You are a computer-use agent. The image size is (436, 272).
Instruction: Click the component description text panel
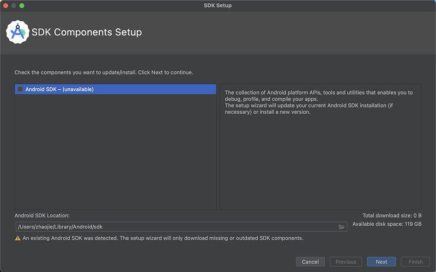point(320,147)
